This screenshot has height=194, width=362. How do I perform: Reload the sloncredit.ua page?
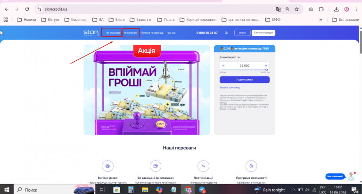pyautogui.click(x=27, y=9)
